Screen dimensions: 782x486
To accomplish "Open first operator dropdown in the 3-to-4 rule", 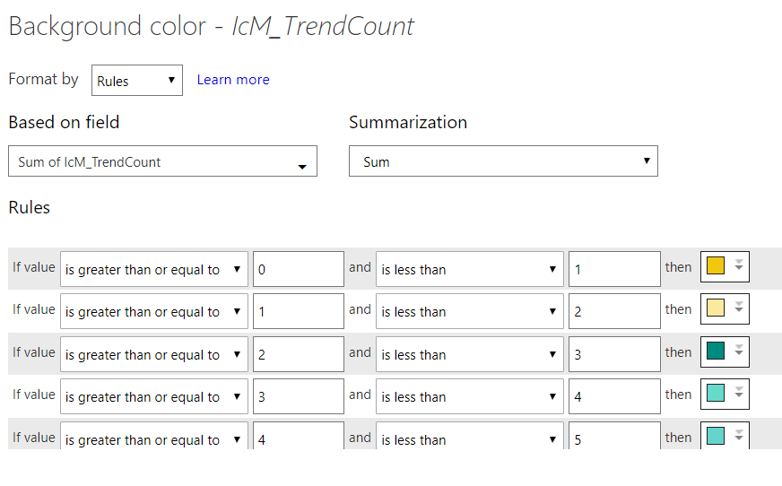I will click(154, 396).
